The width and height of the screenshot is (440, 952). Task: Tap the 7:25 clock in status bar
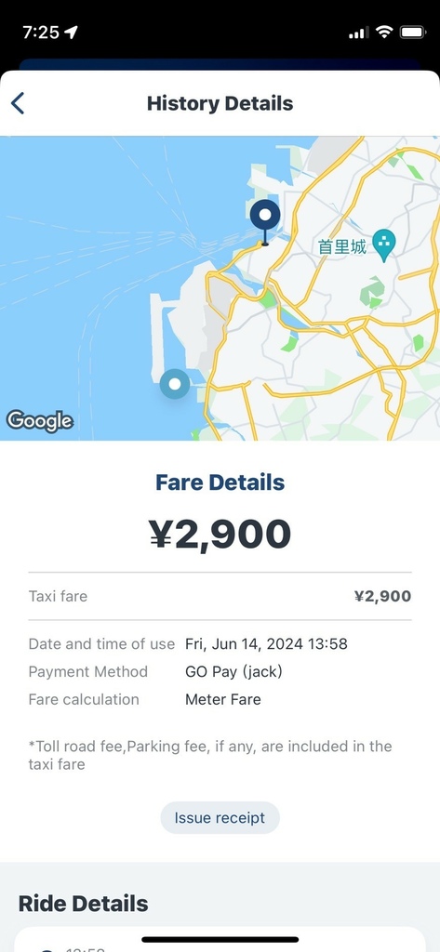point(41,33)
